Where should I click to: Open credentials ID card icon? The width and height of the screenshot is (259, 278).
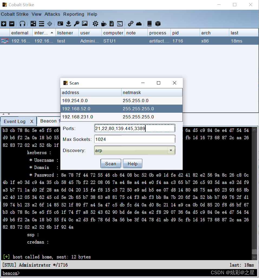[60, 24]
